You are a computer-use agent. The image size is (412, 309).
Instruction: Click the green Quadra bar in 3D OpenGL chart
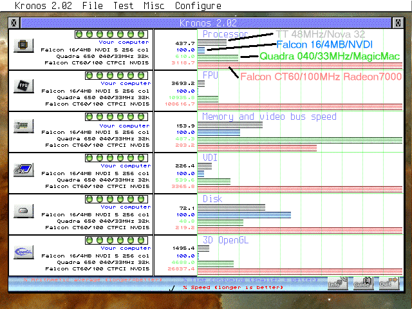click(216, 263)
